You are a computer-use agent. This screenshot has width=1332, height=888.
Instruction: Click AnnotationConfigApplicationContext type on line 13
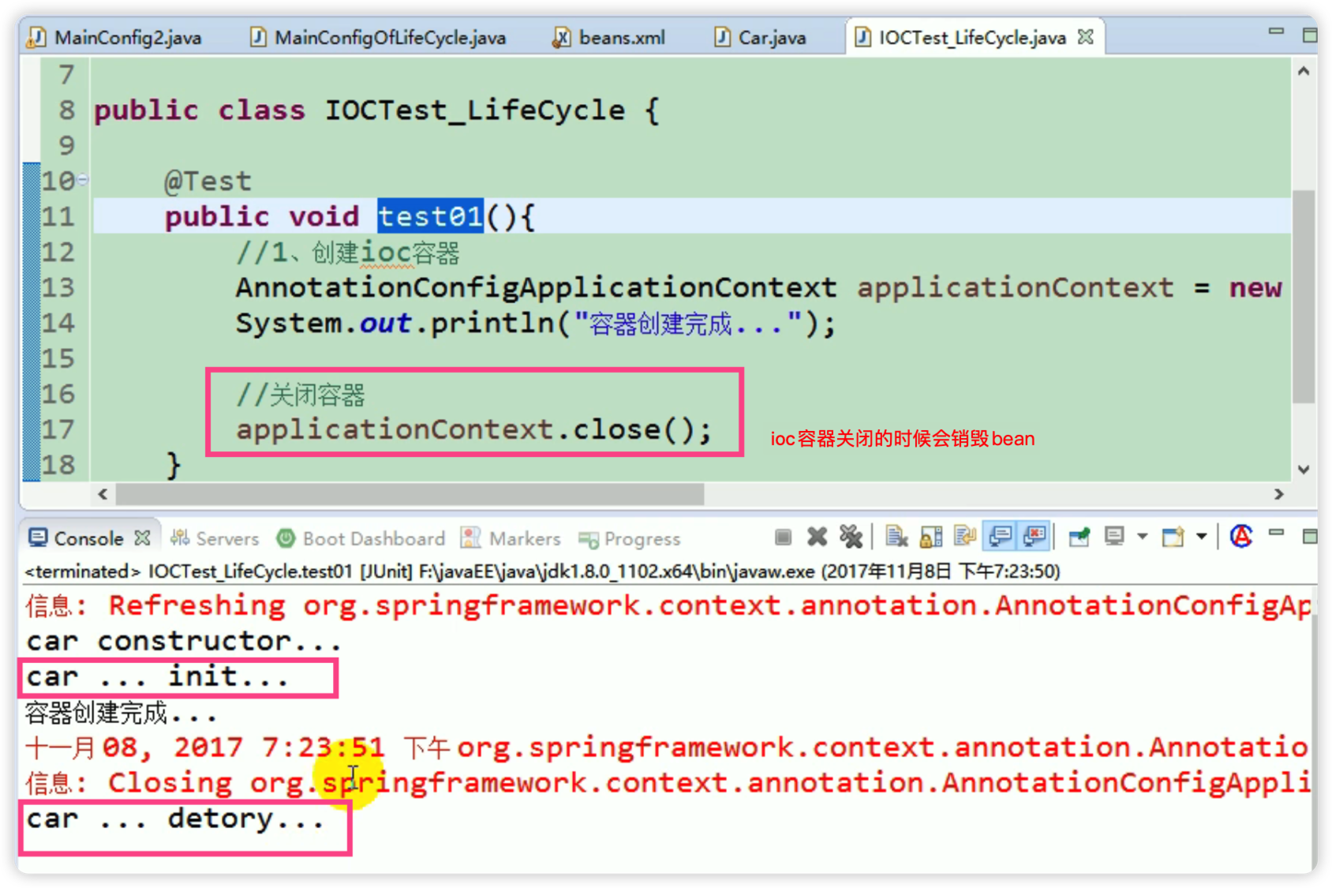point(536,288)
